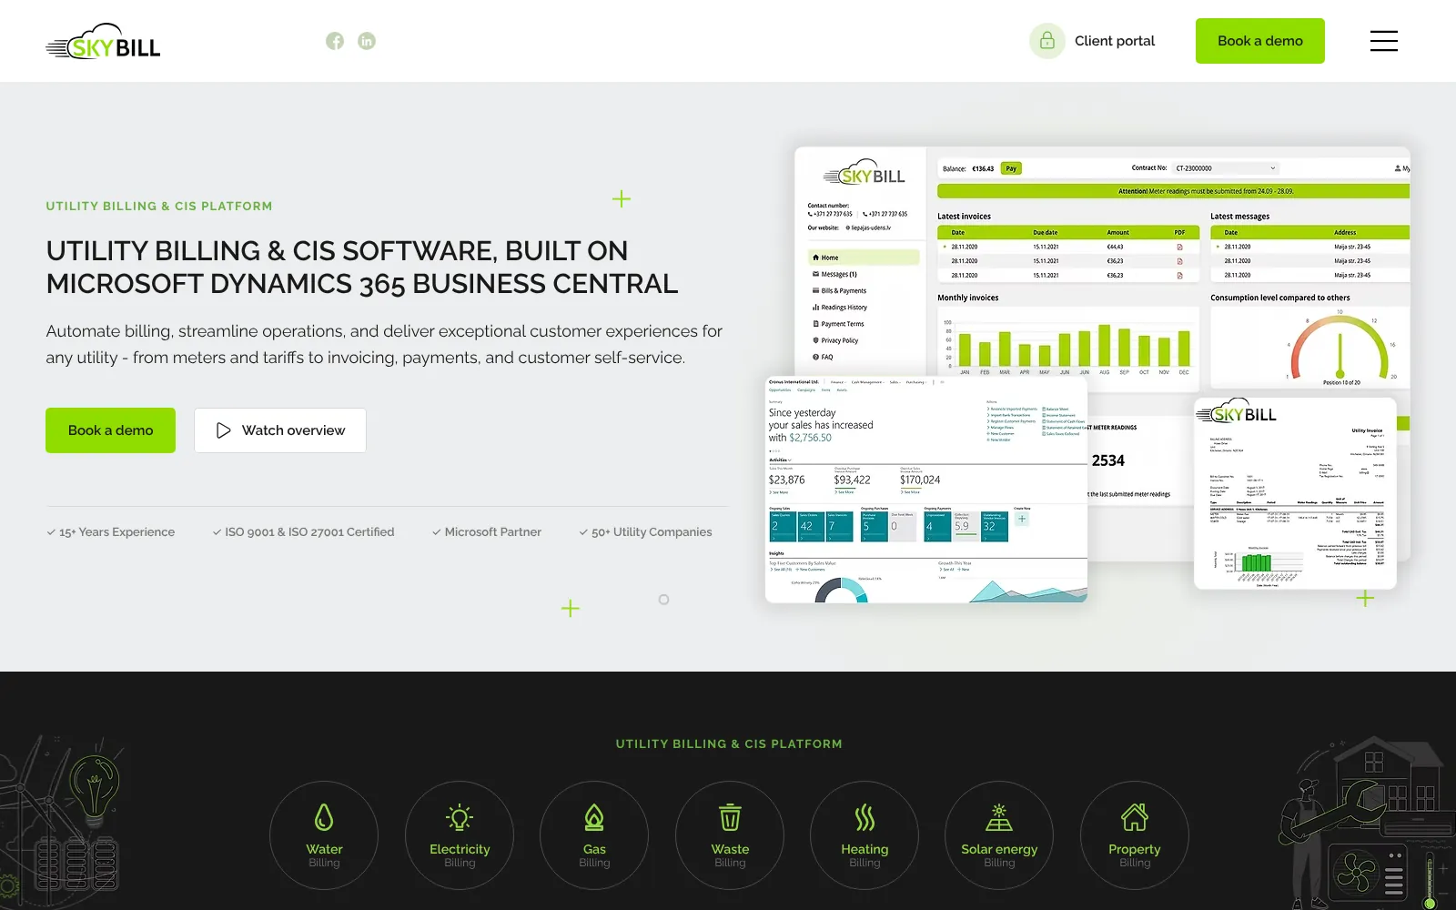Viewport: 1456px width, 910px height.
Task: Click the SkyBill logo in header
Action: tap(103, 42)
